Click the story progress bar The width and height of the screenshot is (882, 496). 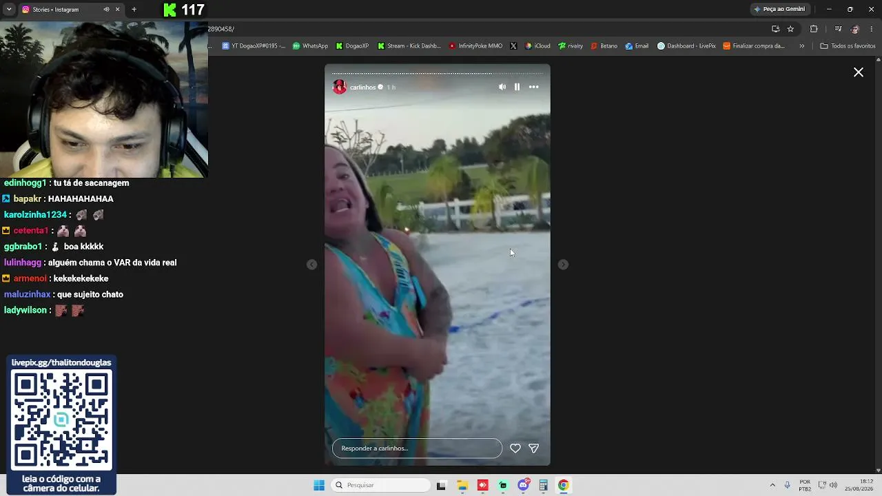click(x=438, y=73)
